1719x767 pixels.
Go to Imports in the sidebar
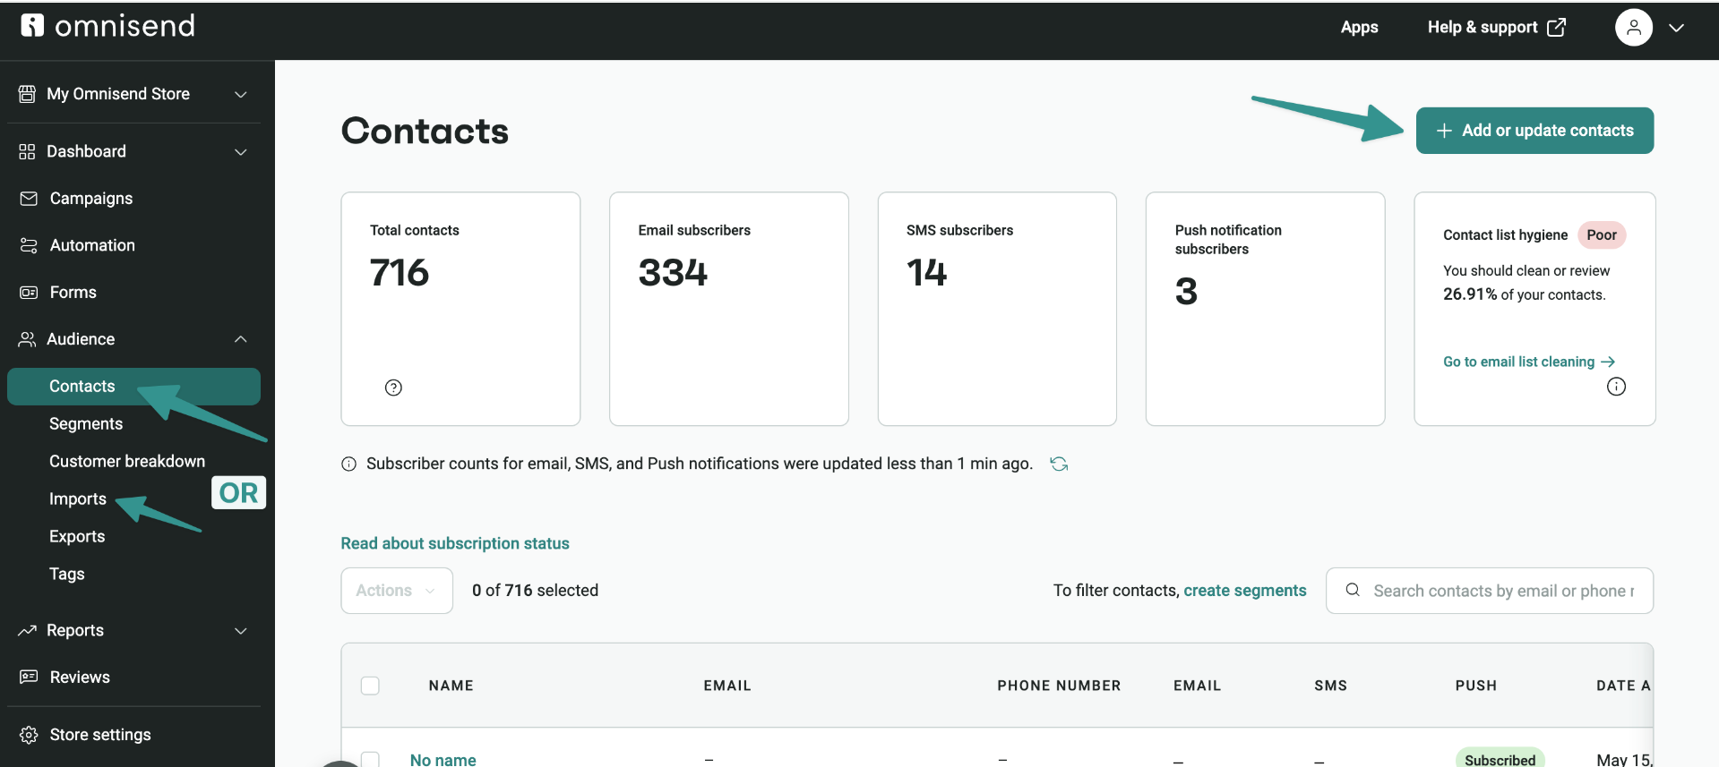[78, 499]
